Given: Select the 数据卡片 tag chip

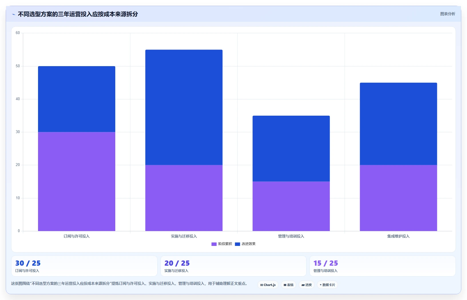Looking at the screenshot, I should point(327,285).
